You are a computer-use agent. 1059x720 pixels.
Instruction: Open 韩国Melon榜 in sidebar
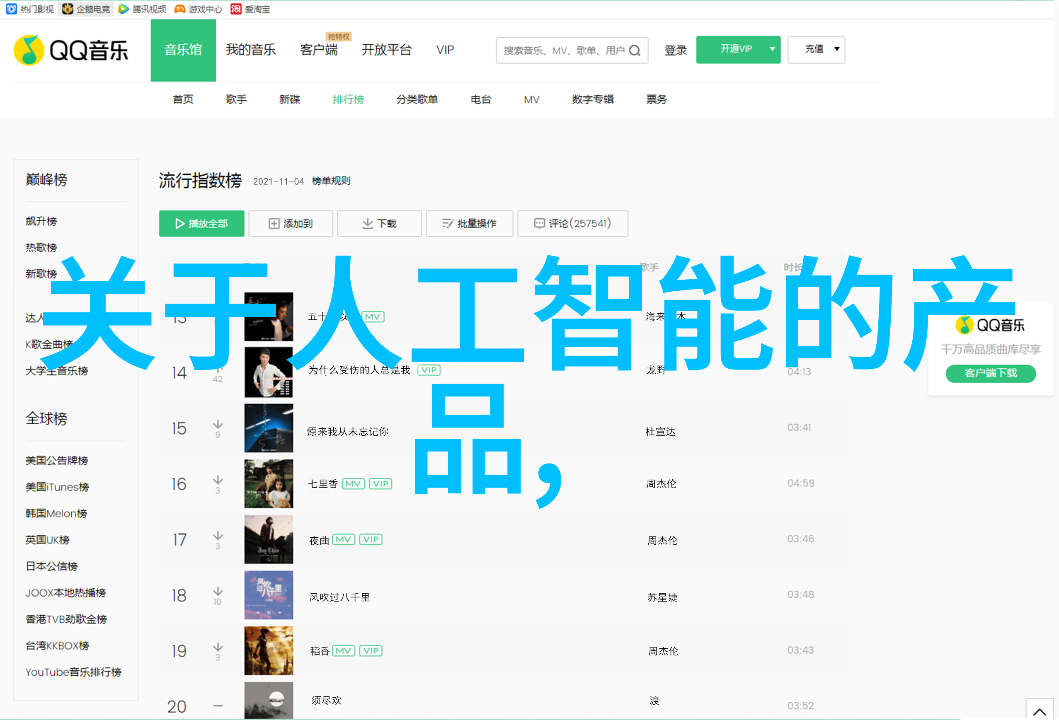click(x=56, y=513)
